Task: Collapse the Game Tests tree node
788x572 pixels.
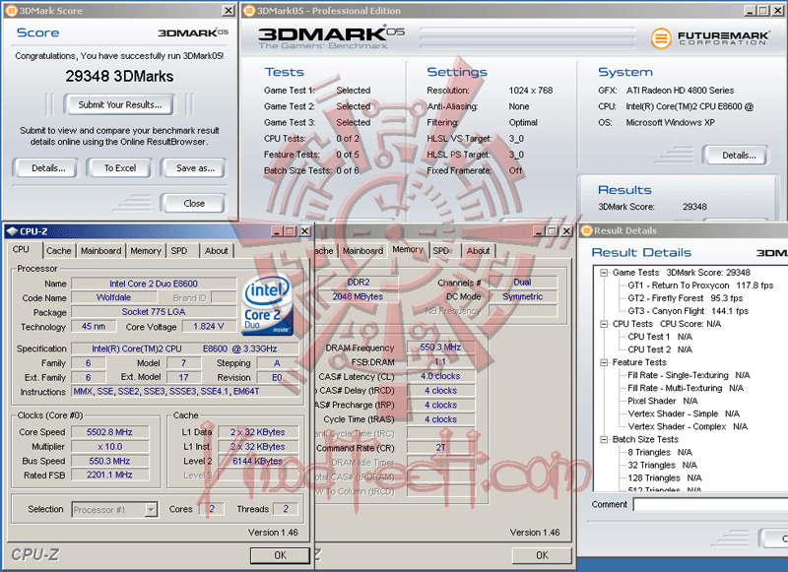Action: point(604,273)
